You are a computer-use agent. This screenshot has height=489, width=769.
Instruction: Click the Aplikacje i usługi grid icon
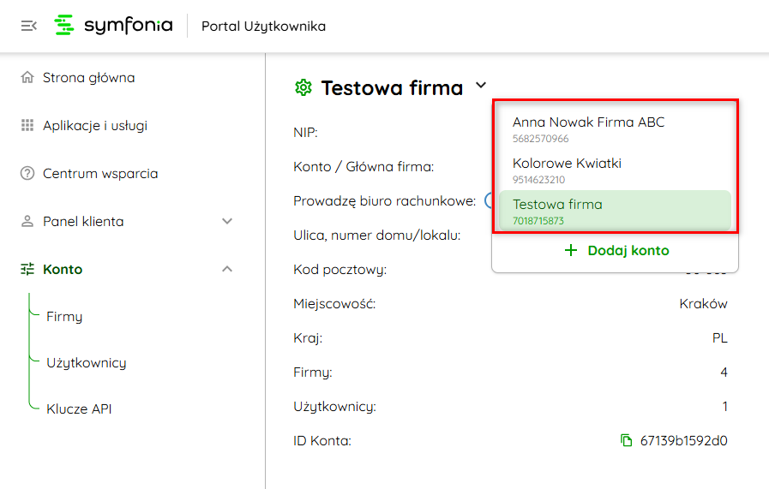pyautogui.click(x=27, y=126)
